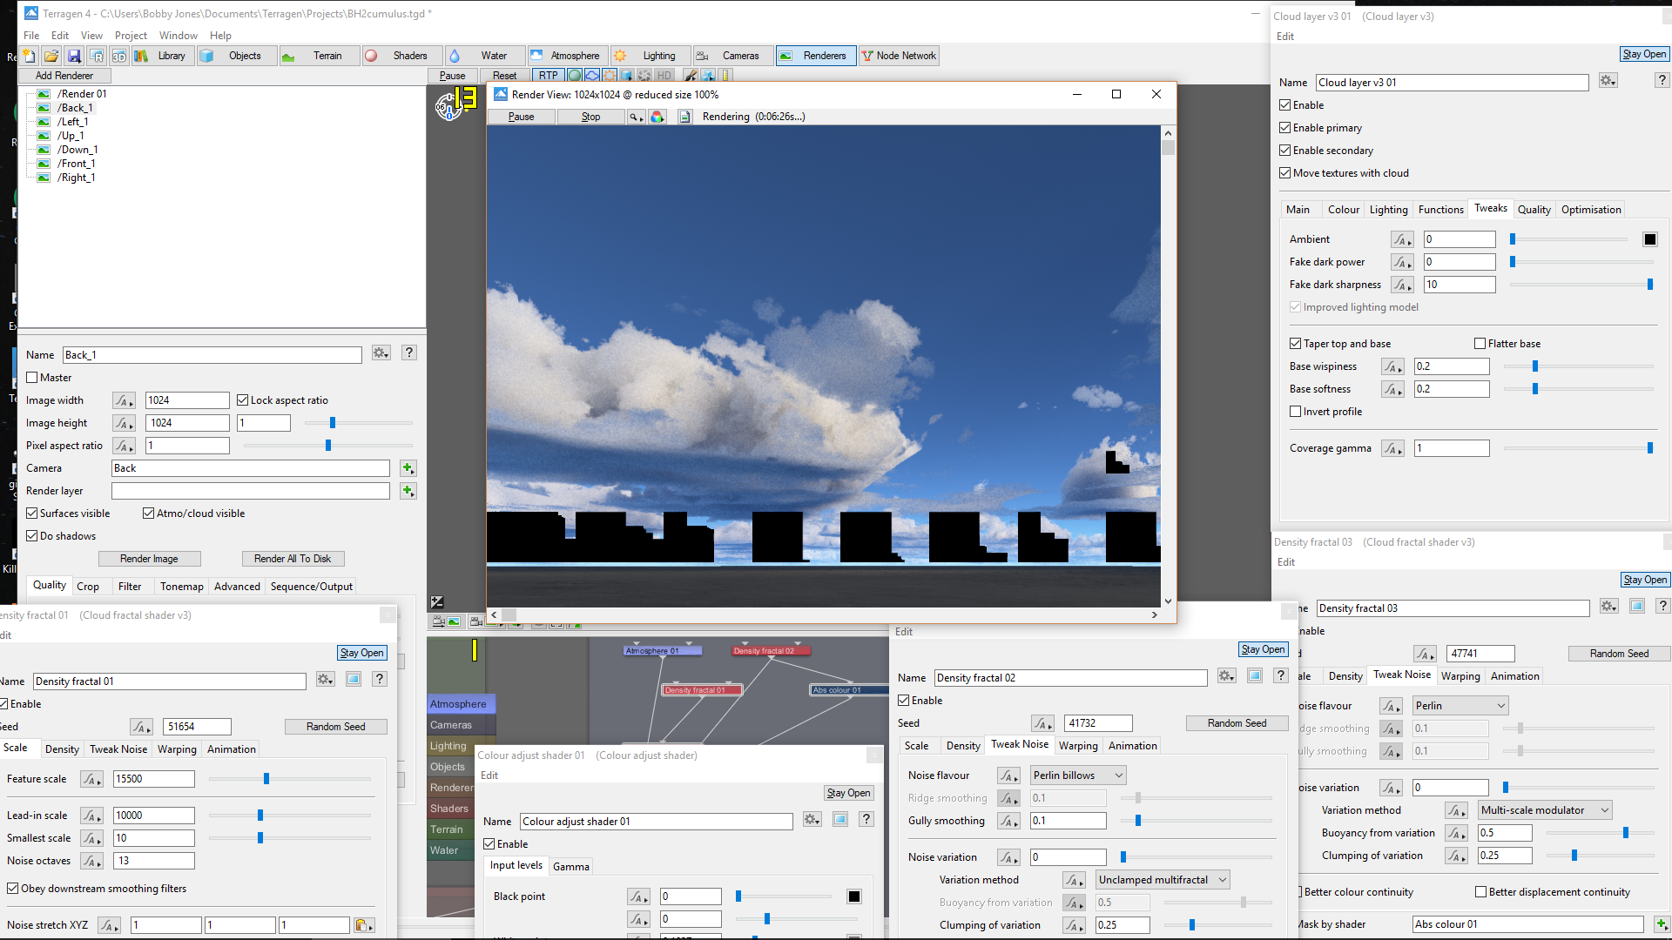Open the Unclamped multifractal dropdown
1672x940 pixels.
point(1162,880)
